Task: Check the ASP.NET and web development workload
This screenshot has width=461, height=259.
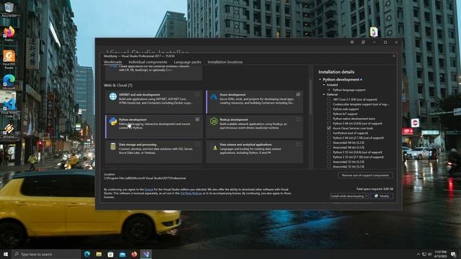Action: click(x=197, y=94)
